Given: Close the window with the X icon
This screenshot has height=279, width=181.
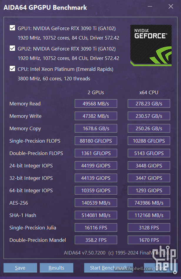Looking at the screenshot, I should 171,6.
